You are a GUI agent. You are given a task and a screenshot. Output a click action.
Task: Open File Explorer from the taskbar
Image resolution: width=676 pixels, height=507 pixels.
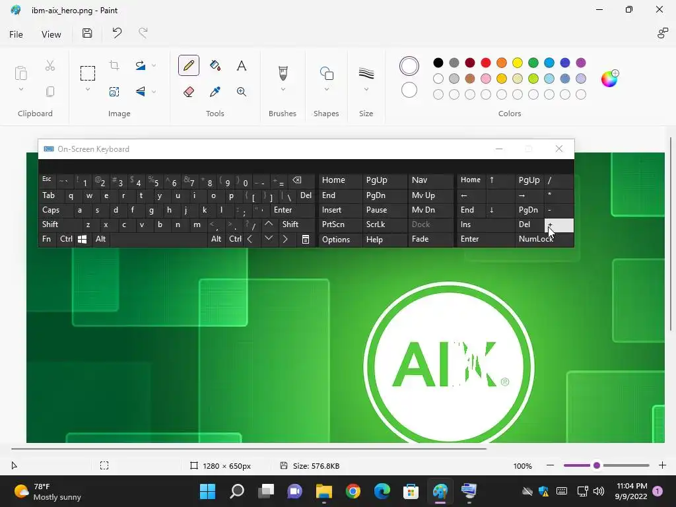click(323, 491)
